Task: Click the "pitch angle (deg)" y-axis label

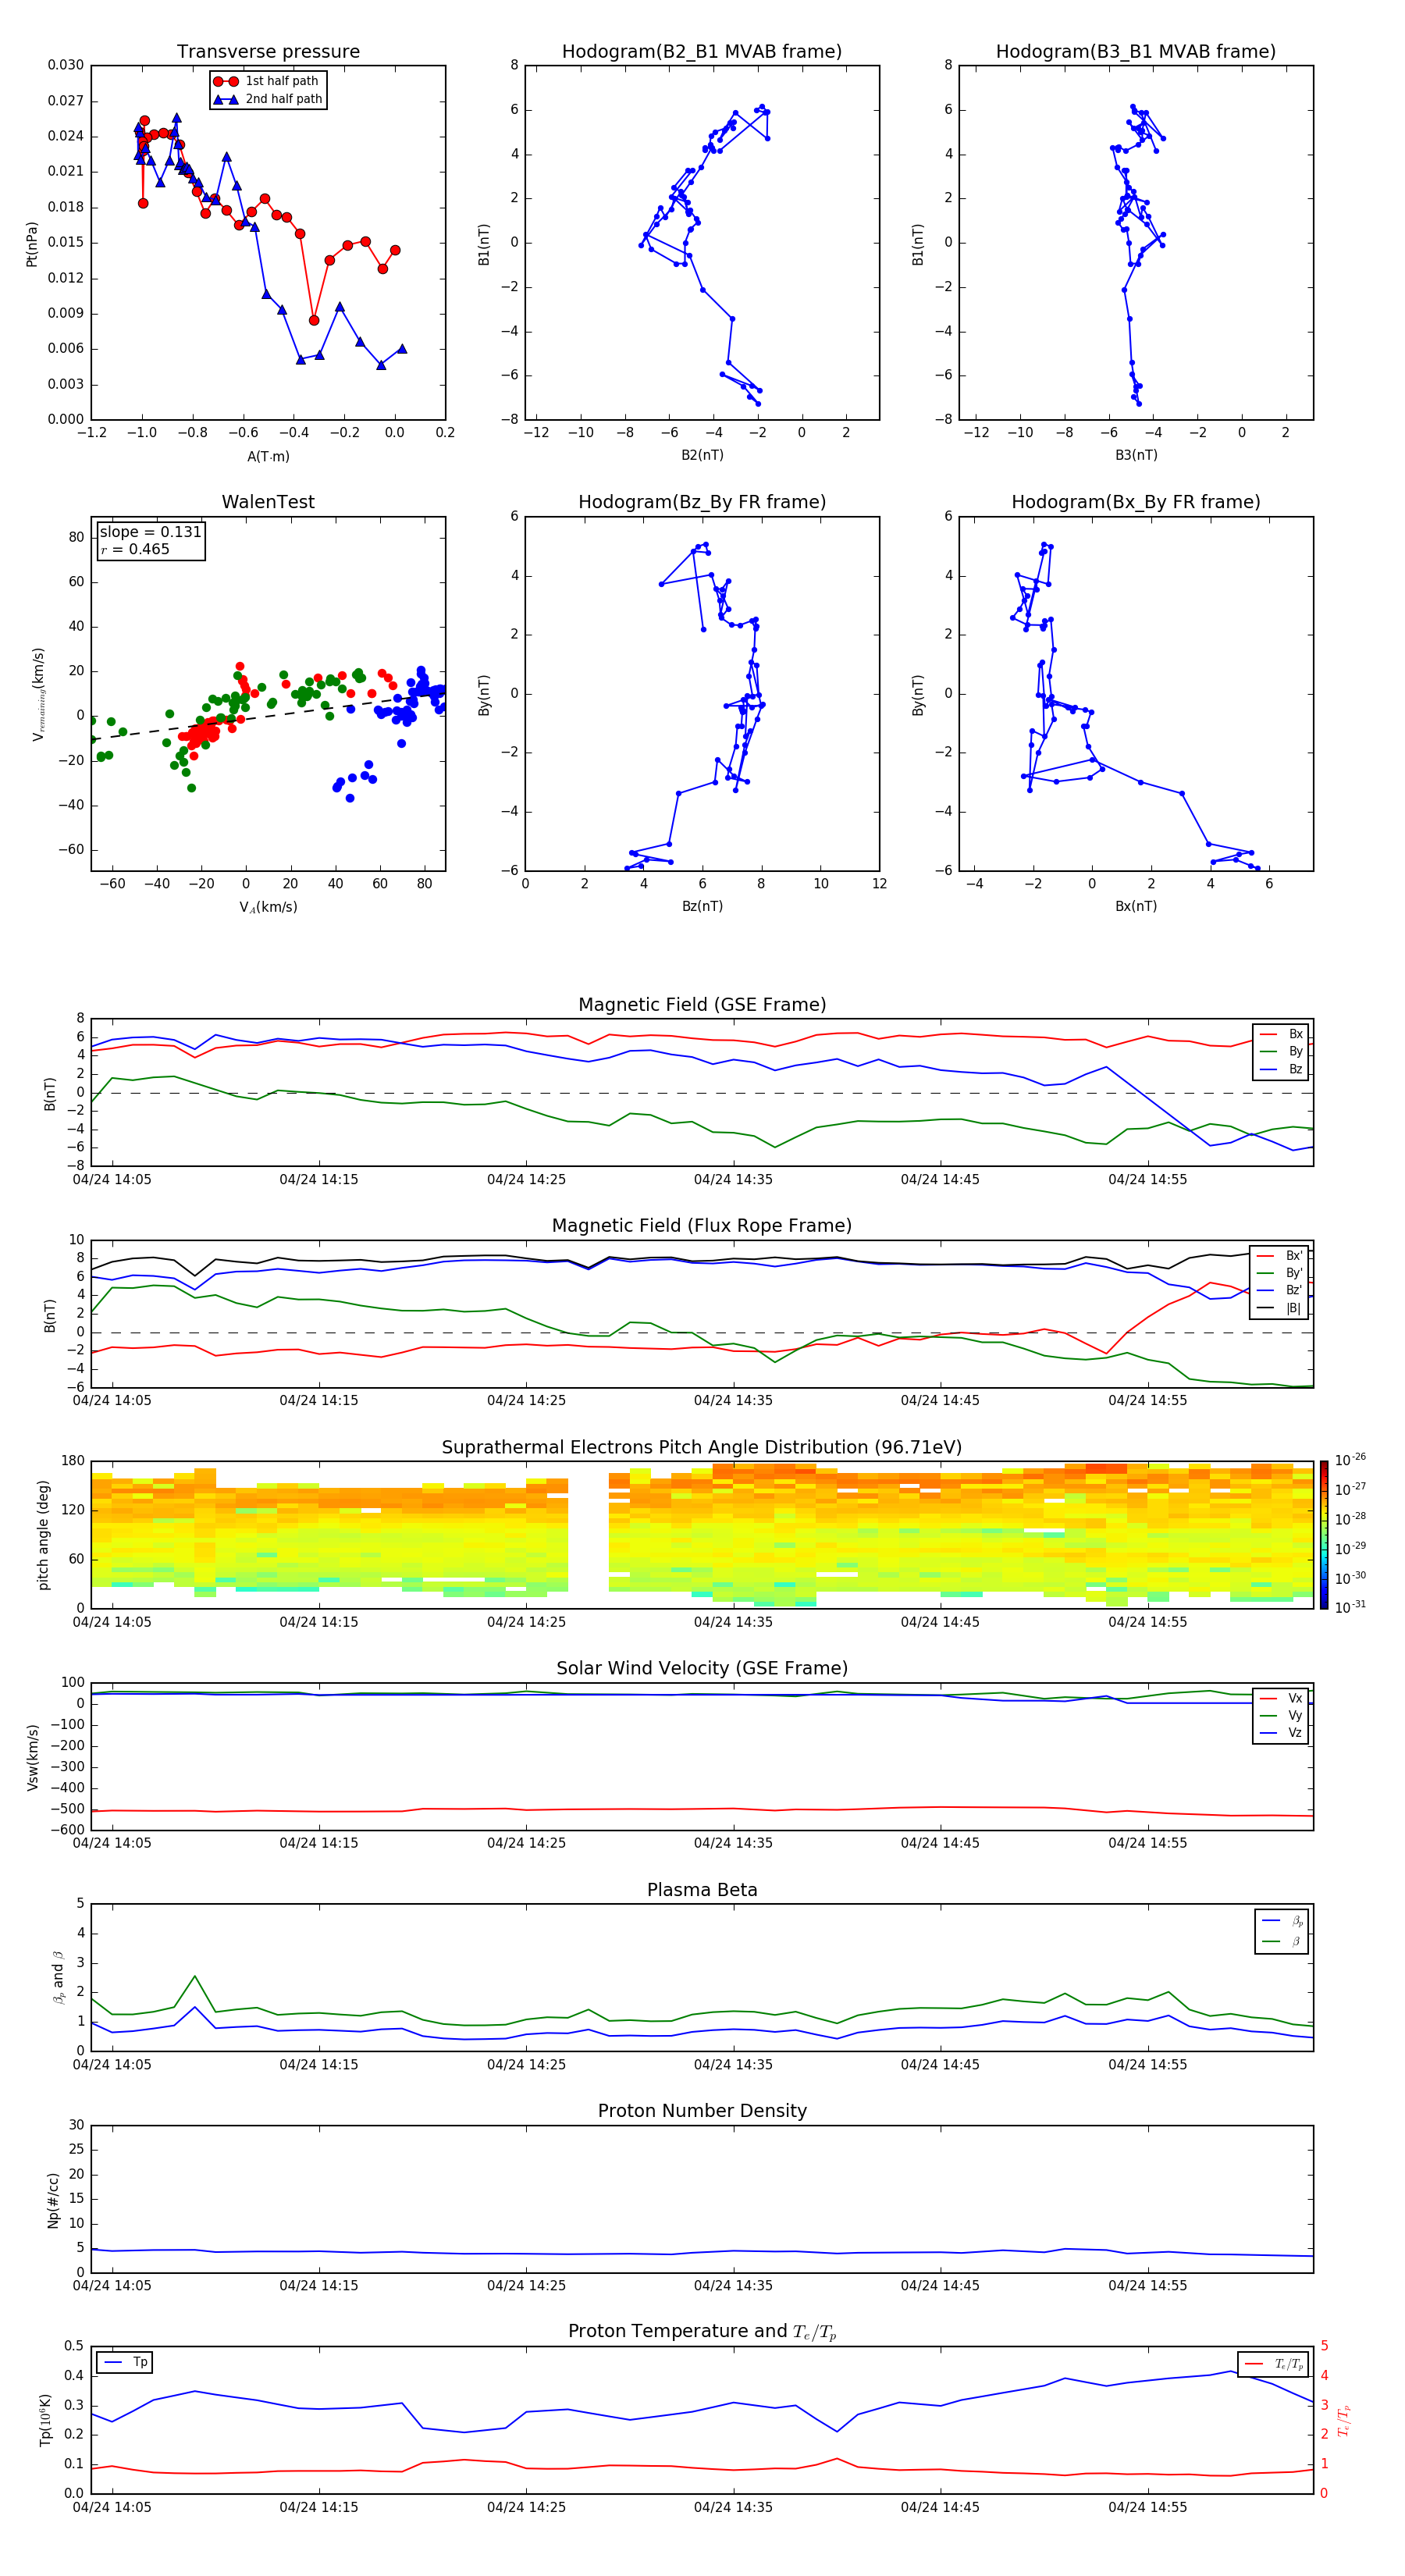Action: point(43,1535)
